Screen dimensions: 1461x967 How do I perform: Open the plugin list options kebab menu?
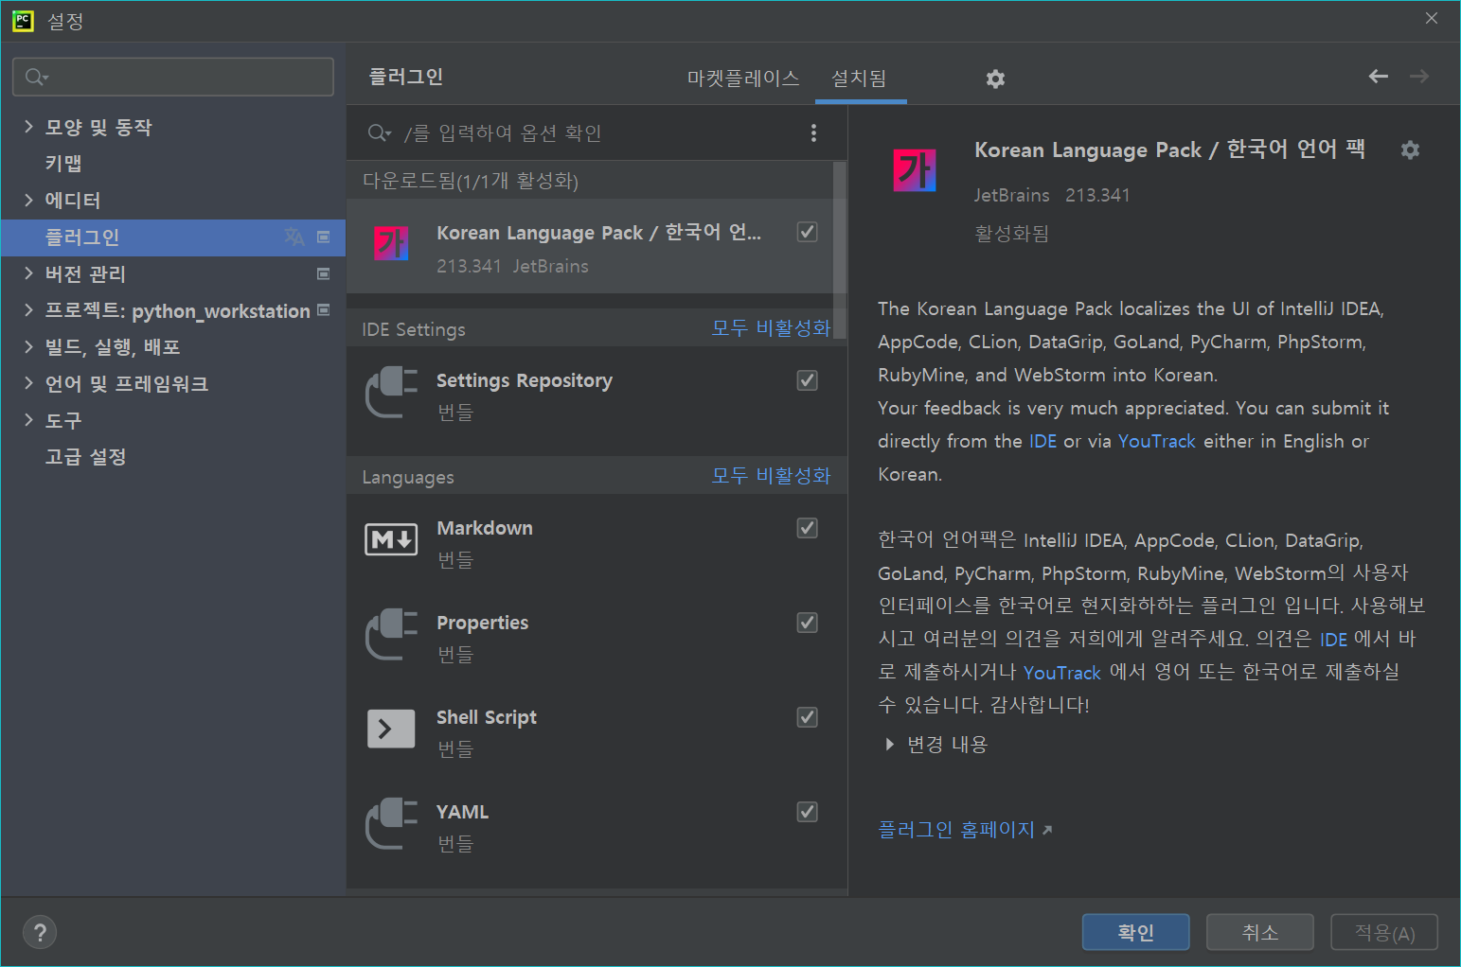[813, 133]
